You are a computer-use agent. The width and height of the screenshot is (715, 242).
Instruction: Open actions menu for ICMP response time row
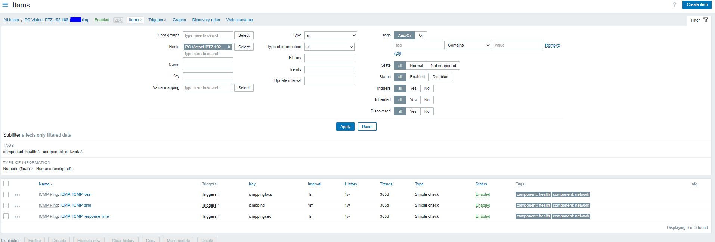[x=17, y=217]
